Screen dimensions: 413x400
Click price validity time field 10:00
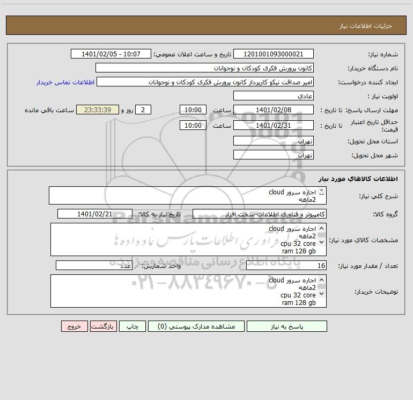click(193, 125)
